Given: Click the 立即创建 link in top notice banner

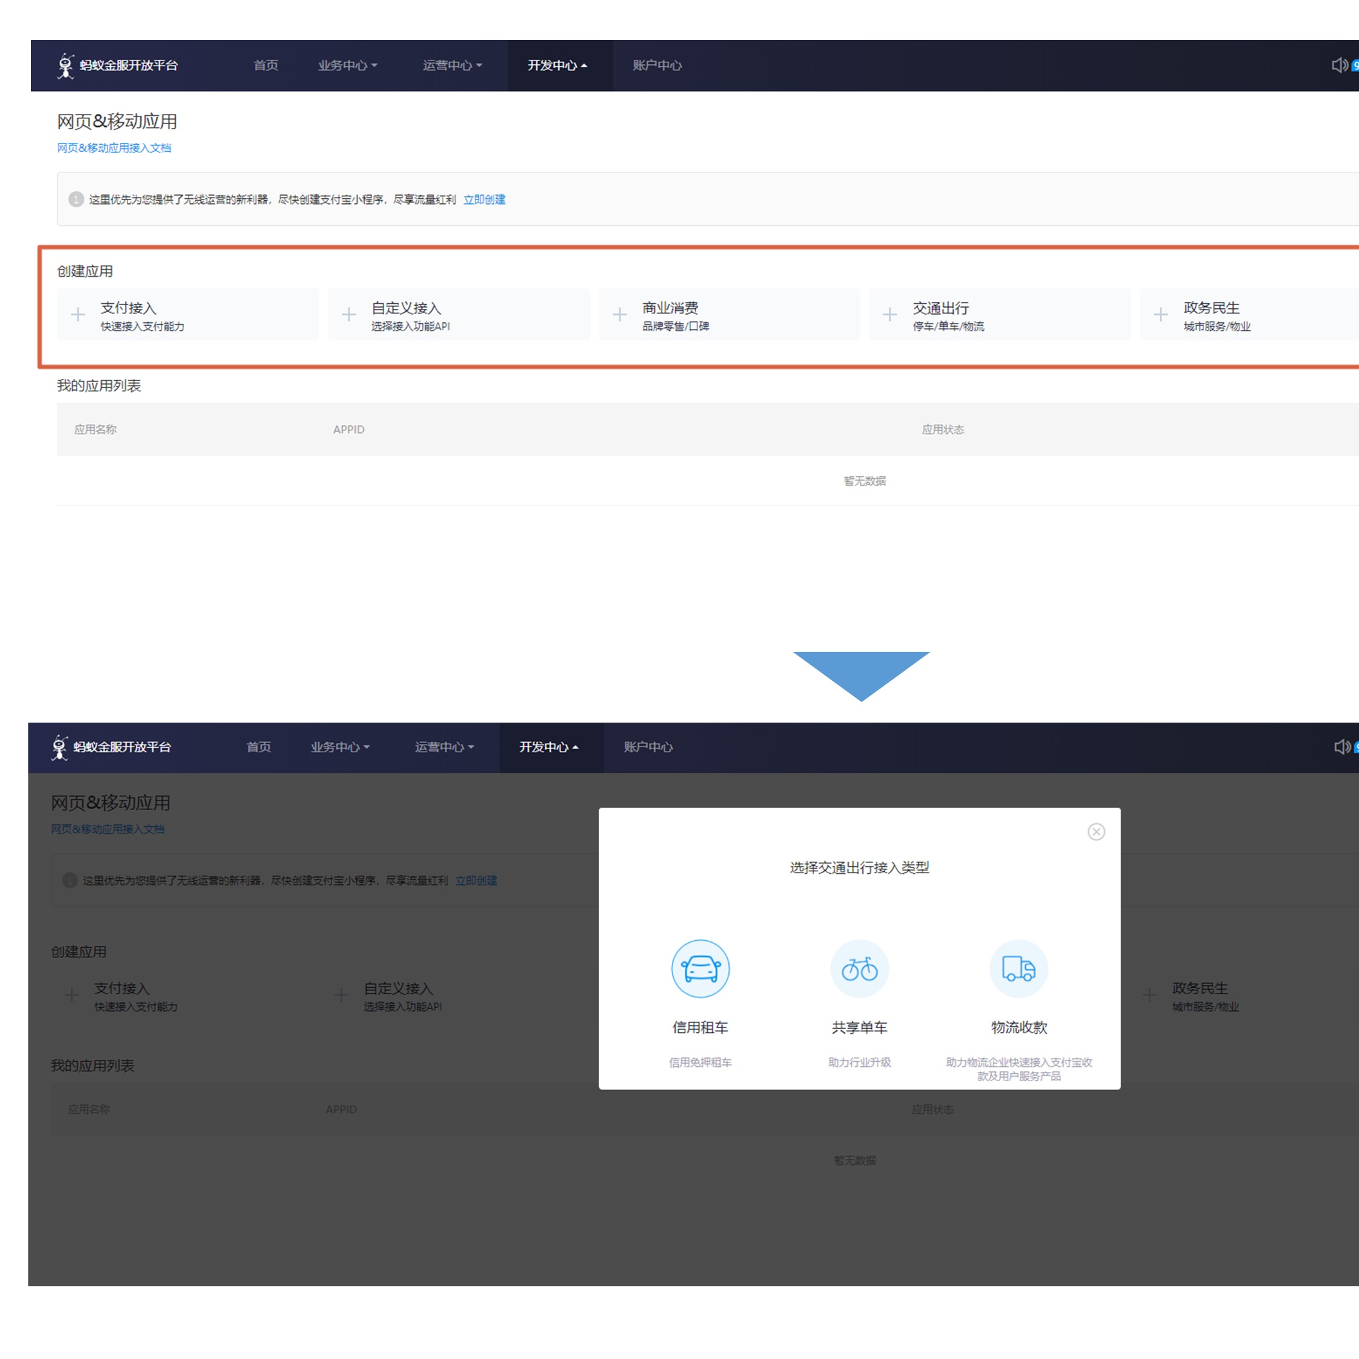Looking at the screenshot, I should (x=484, y=199).
